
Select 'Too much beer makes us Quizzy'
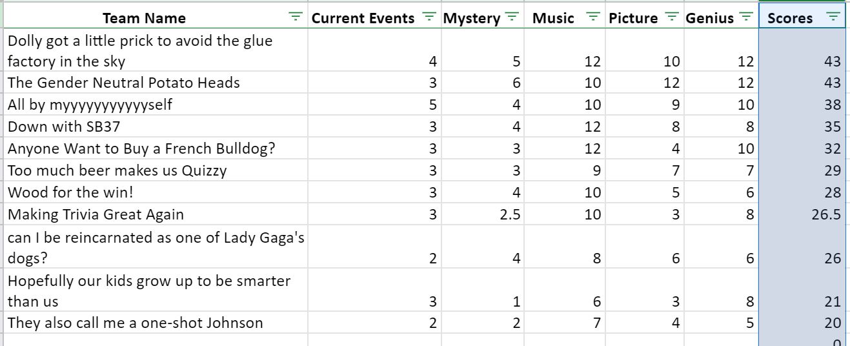(x=156, y=170)
